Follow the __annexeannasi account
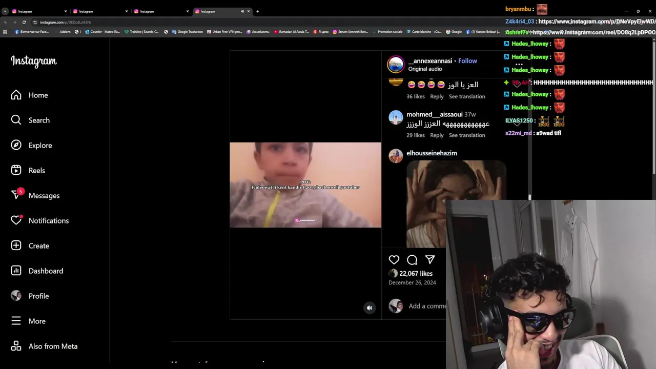656x369 pixels. pos(467,61)
